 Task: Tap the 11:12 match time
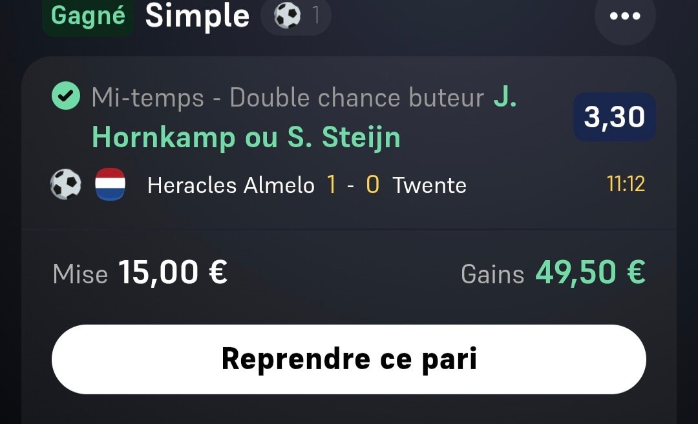point(626,183)
